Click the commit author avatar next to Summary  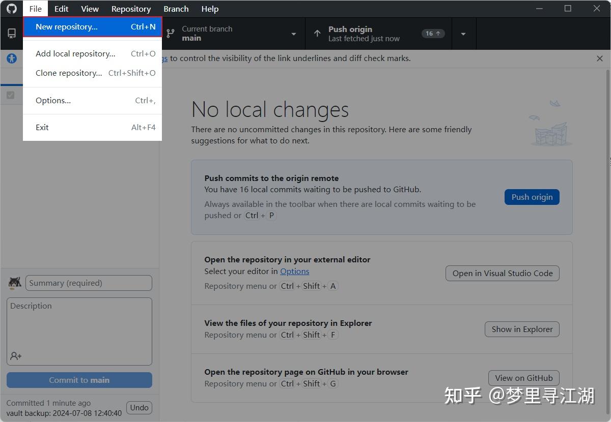point(14,283)
